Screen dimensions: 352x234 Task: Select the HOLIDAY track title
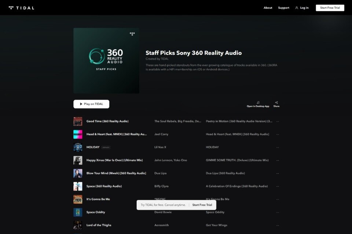(x=93, y=147)
